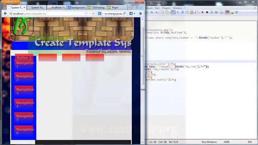
Task: Click the Notepad++ zoom out toolbar icon
Action: pos(156,12)
